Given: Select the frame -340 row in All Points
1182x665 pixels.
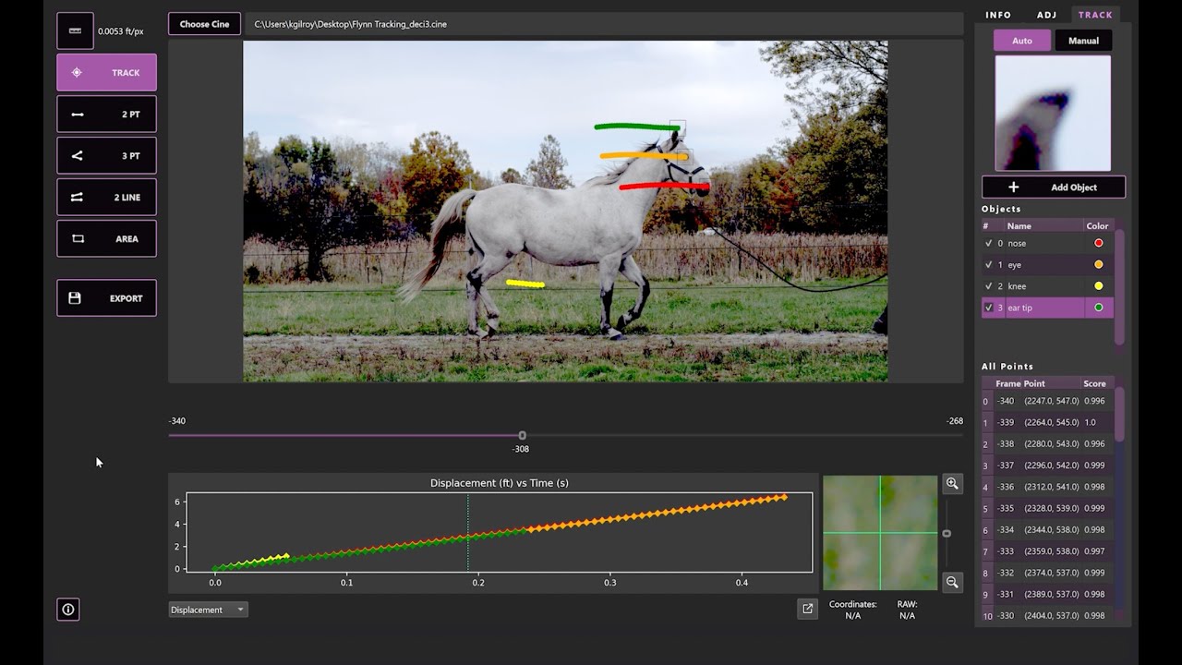Looking at the screenshot, I should (1047, 401).
